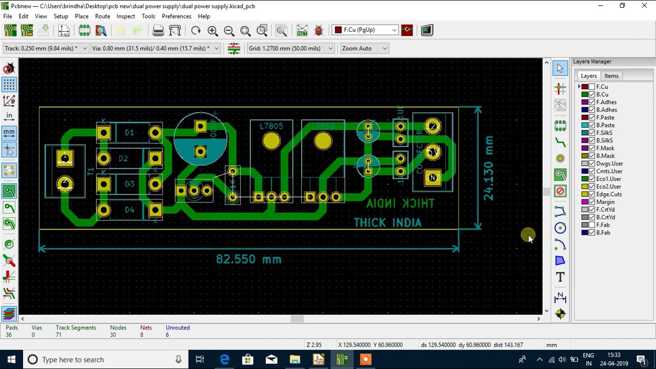The height and width of the screenshot is (369, 656).
Task: Open the Grid size dropdown
Action: [x=290, y=48]
